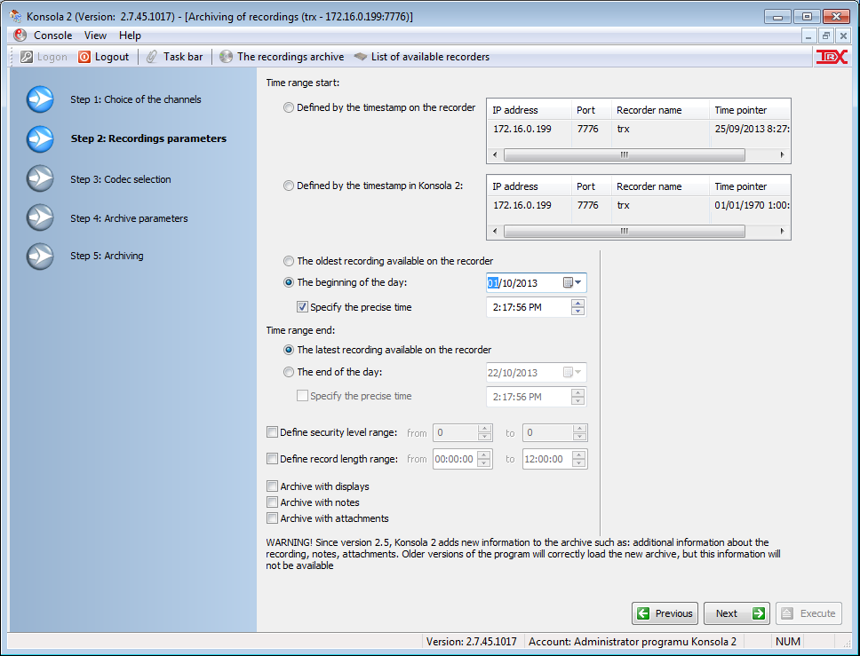Decrease the start precise time with spinner
860x656 pixels.
pyautogui.click(x=577, y=312)
